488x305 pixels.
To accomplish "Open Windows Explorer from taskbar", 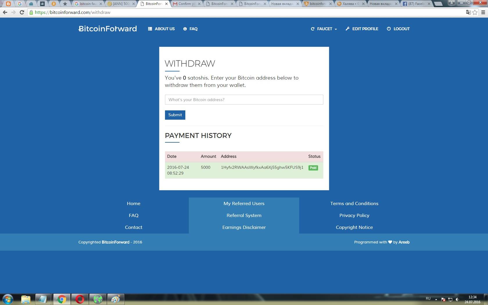I will pos(26,299).
